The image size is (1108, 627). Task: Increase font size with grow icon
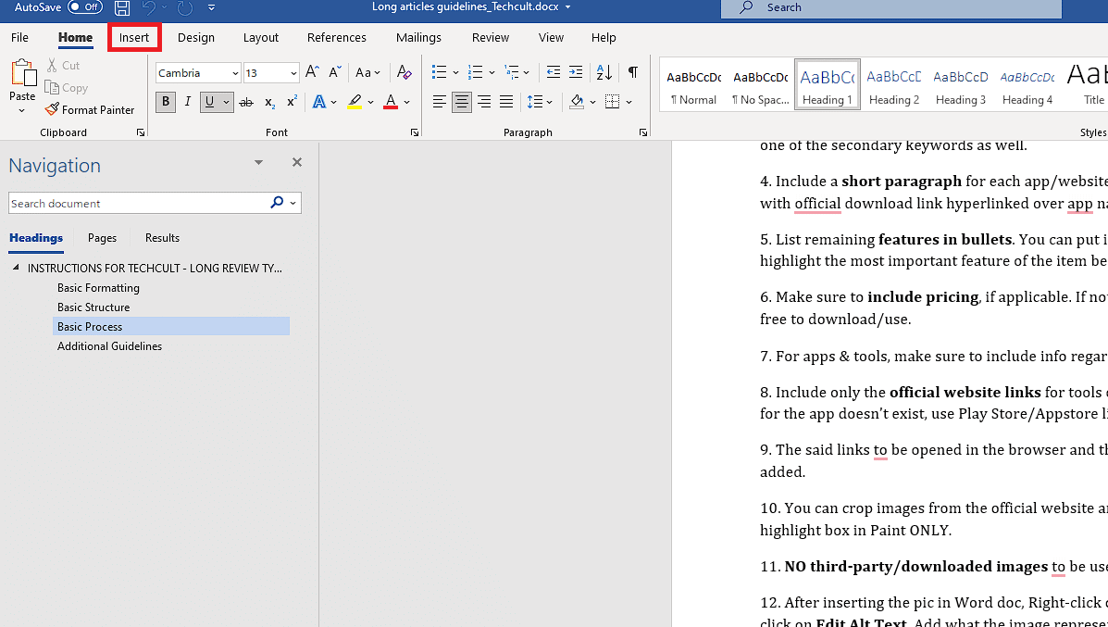coord(312,72)
